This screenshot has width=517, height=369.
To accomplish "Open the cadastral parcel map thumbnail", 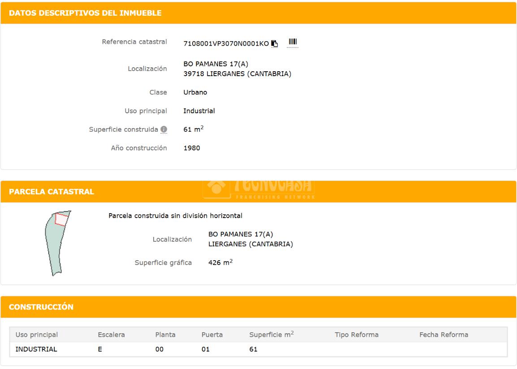I will click(58, 242).
